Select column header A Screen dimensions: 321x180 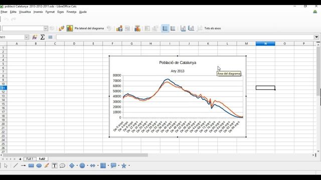(17, 43)
